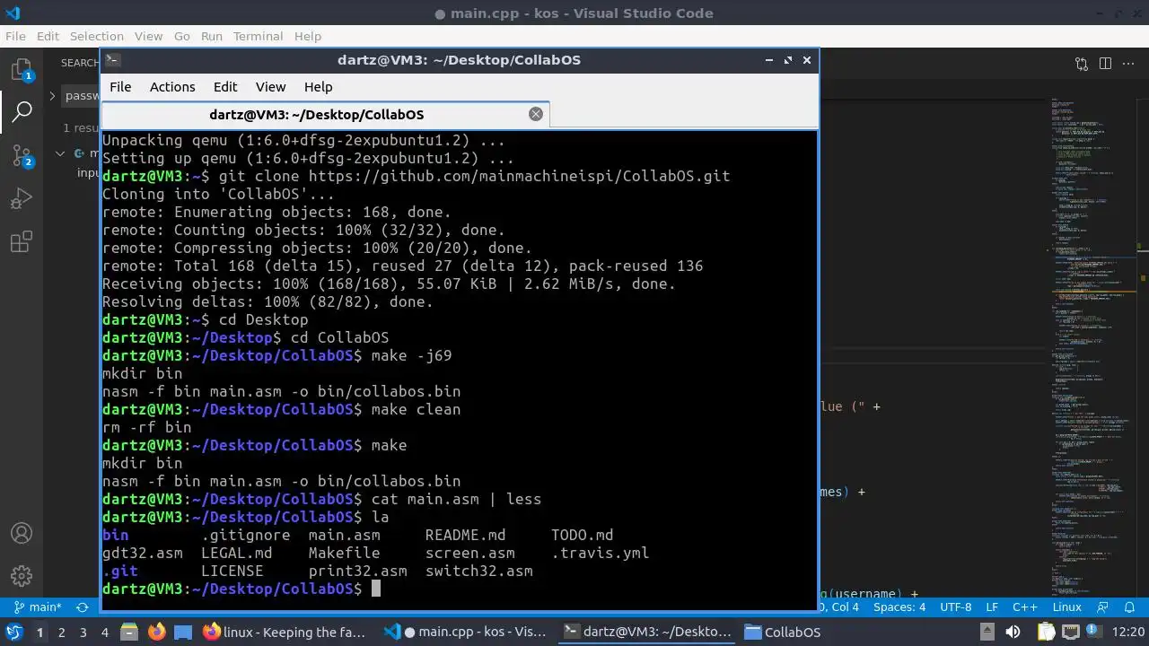Image resolution: width=1149 pixels, height=646 pixels.
Task: Open VS Code Selection menu
Action: click(97, 36)
